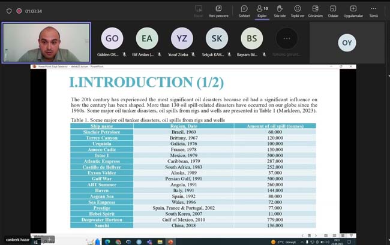
Task: Show more participants via ellipsis tile
Action: [286, 38]
